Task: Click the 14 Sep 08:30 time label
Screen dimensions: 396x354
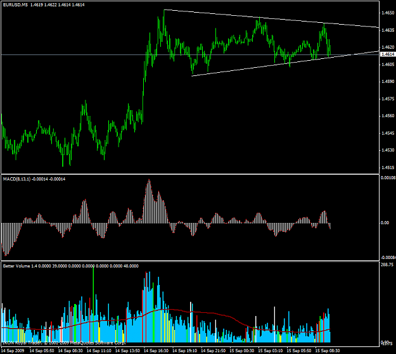Action: click(70, 351)
